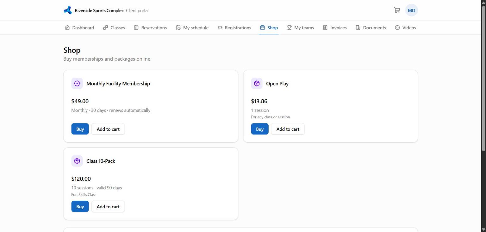
Task: Open the Documents tab
Action: pos(371,28)
